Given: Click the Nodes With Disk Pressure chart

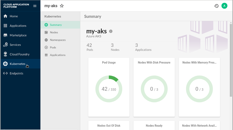Looking at the screenshot, I should 154,89.
